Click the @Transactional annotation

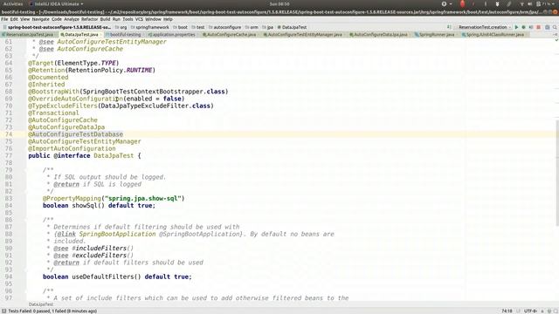coord(53,113)
